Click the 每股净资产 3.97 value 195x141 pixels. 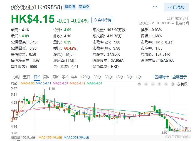(36, 61)
